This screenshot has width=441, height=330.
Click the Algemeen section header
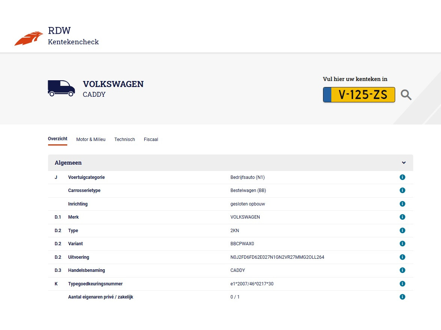click(x=231, y=163)
